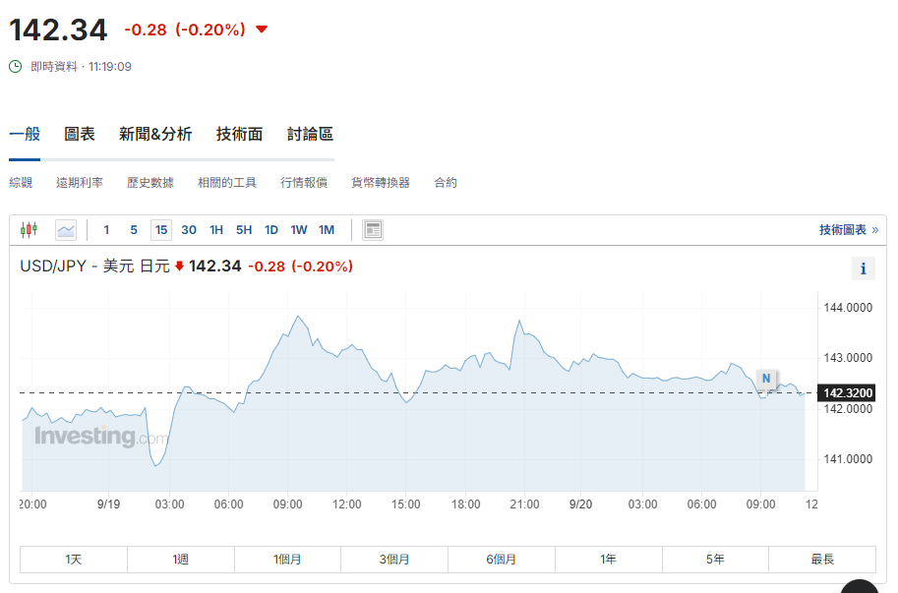This screenshot has width=898, height=593.
Task: Switch to 1D chart interval
Action: pyautogui.click(x=271, y=230)
